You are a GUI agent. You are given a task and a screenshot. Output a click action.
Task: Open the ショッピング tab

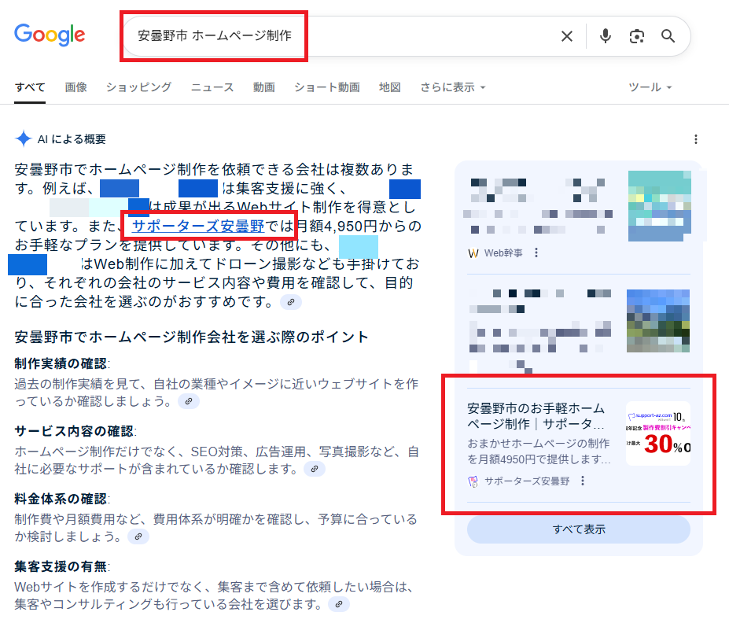[138, 87]
